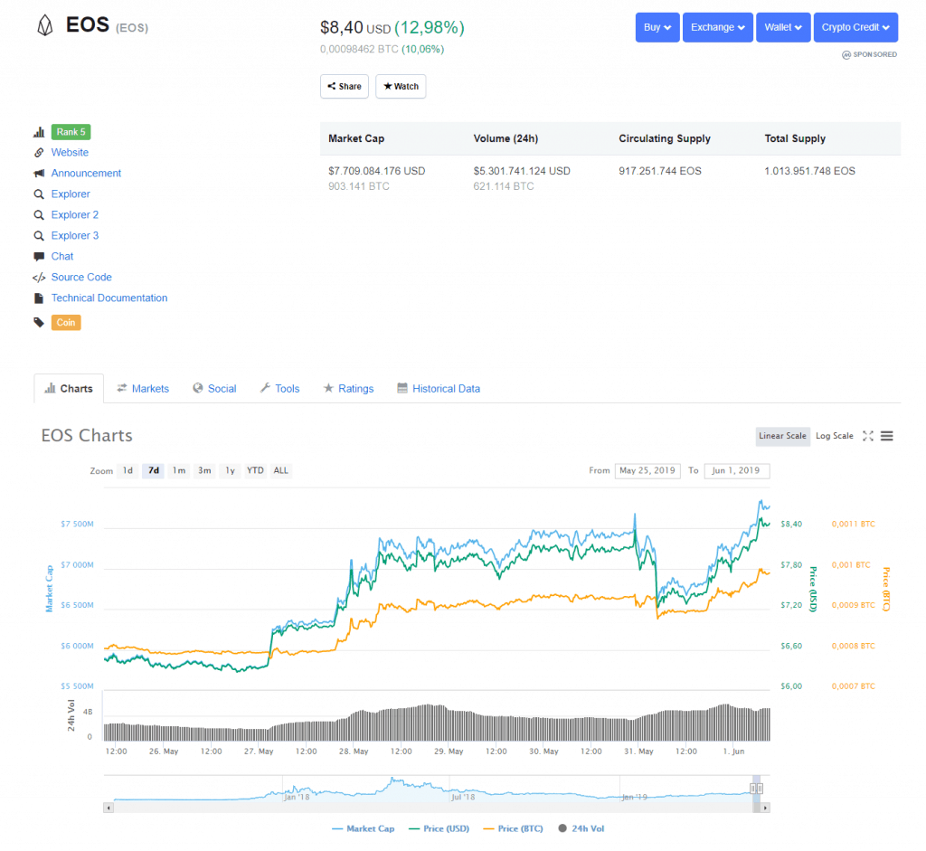Set chart zoom to 1m
The image size is (926, 851).
pyautogui.click(x=179, y=470)
